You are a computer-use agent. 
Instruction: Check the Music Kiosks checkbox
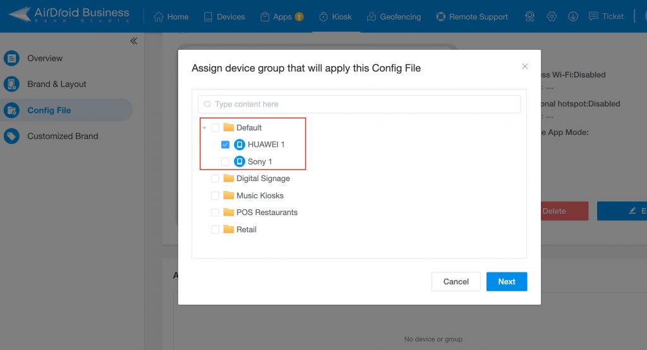coord(215,195)
